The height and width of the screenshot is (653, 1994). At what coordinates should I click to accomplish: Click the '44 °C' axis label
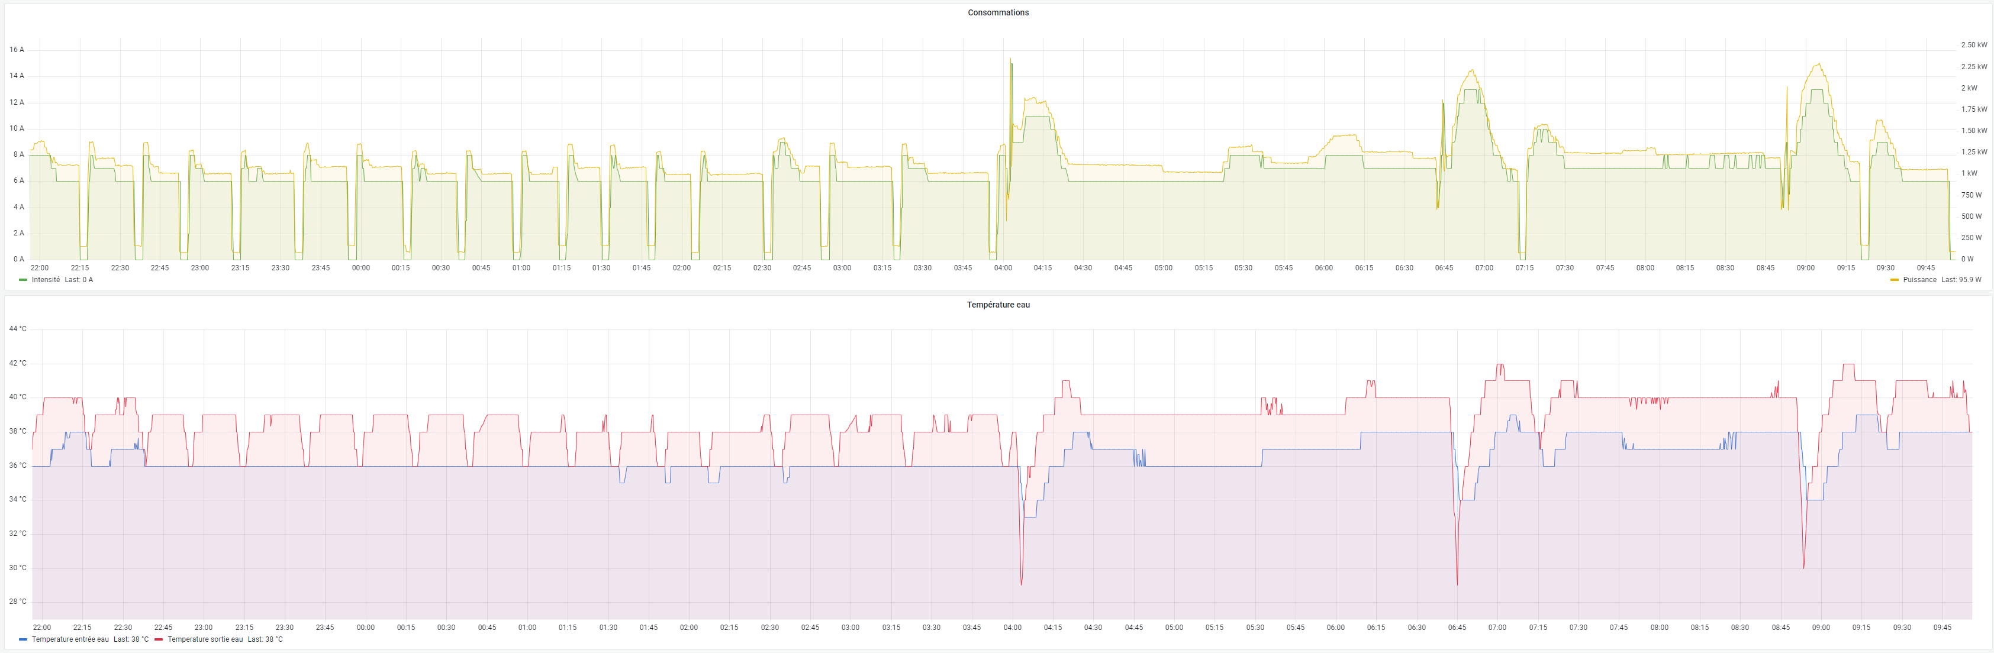18,329
